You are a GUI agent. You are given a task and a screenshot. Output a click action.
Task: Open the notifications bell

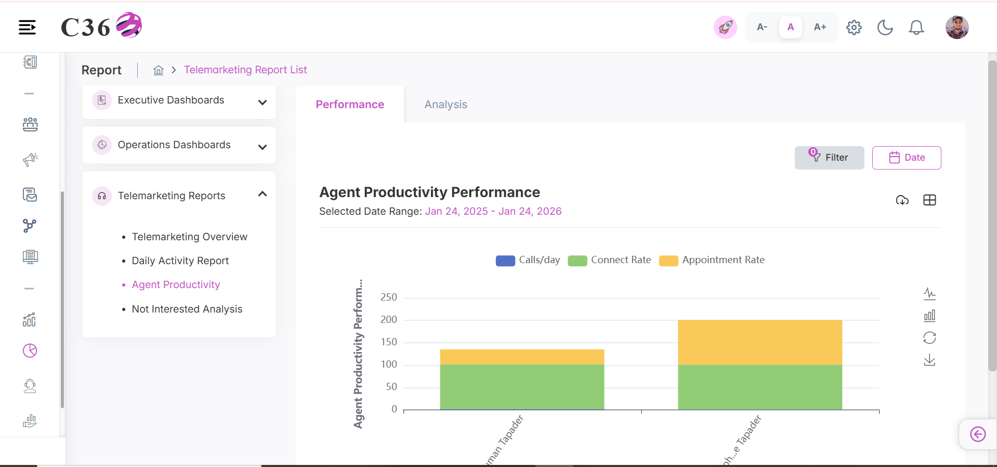pos(916,27)
